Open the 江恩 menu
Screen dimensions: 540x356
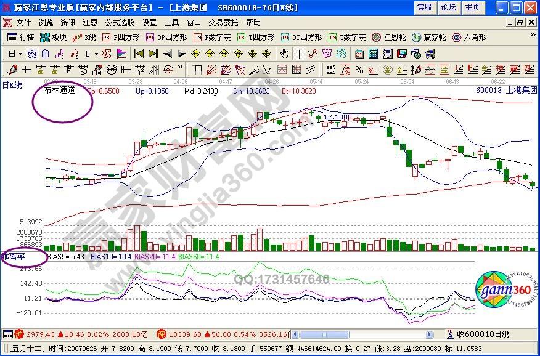[x=90, y=23]
